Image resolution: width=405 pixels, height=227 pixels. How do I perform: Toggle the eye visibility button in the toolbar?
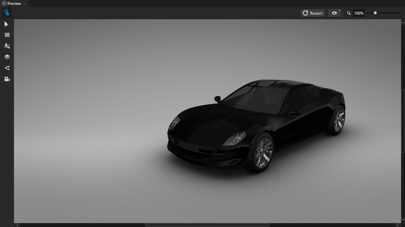334,13
